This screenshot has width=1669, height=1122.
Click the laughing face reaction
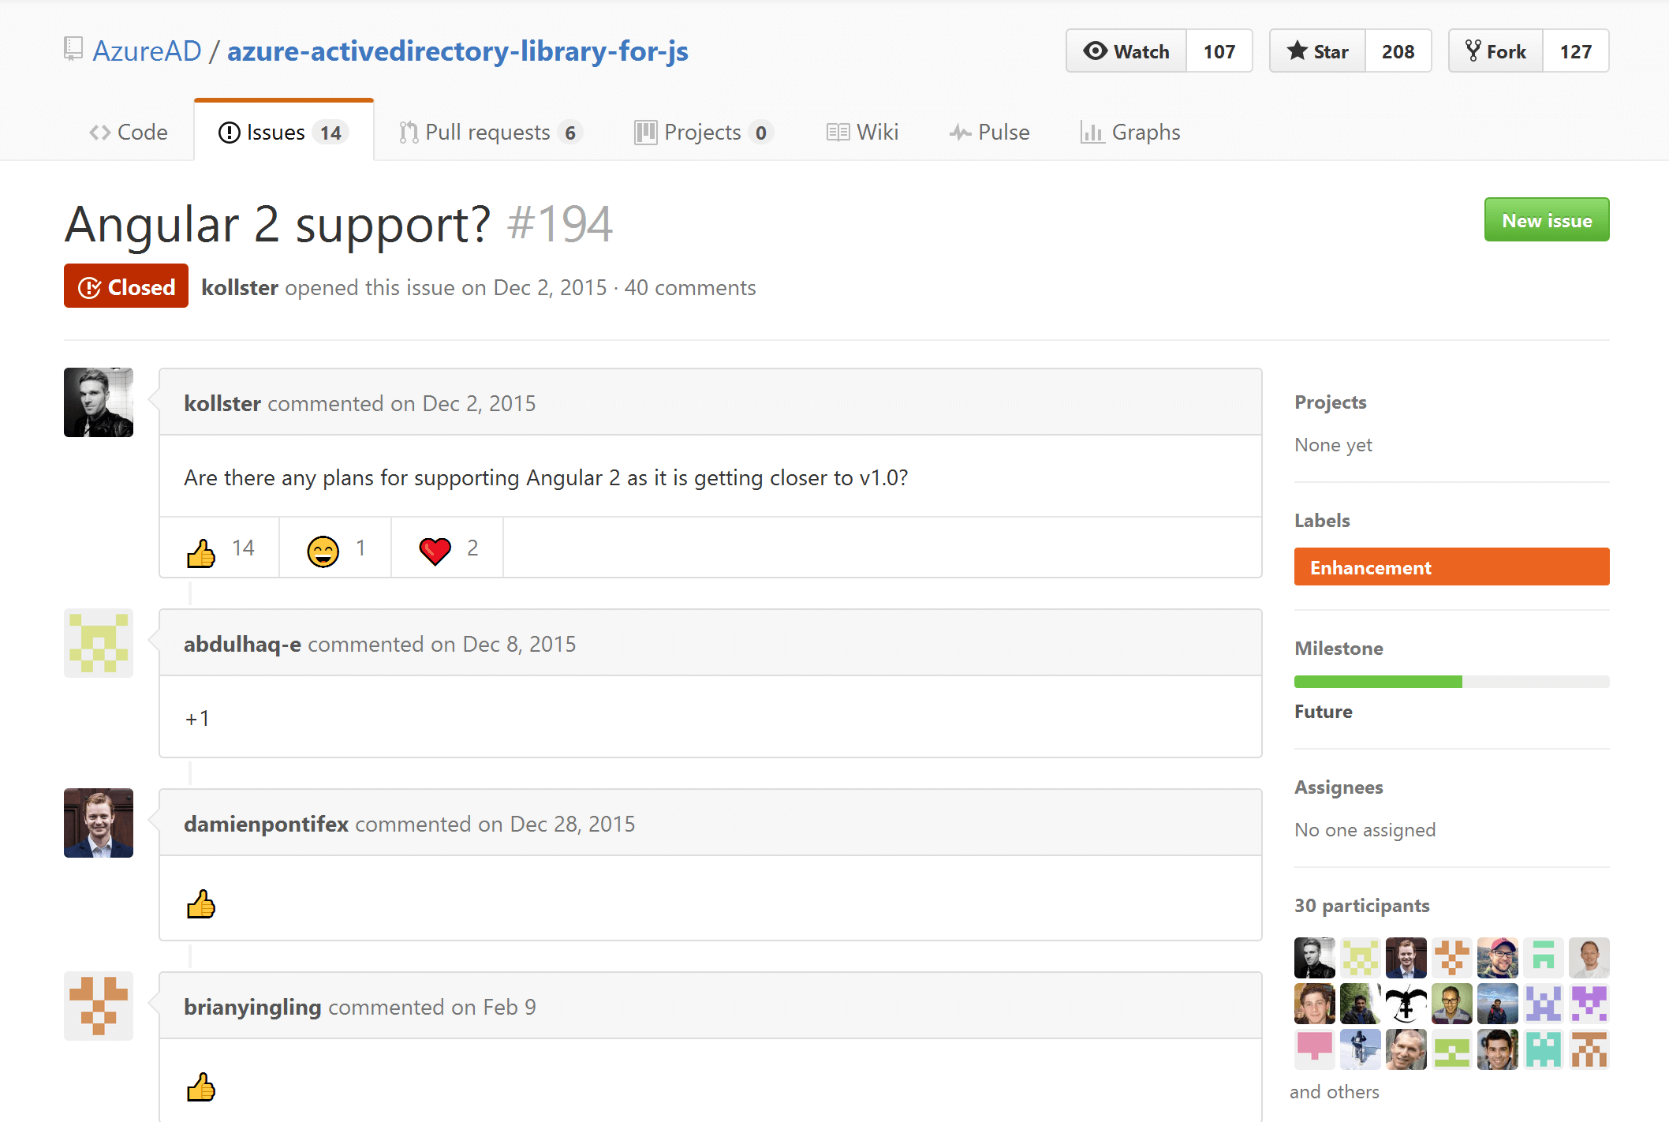[336, 548]
